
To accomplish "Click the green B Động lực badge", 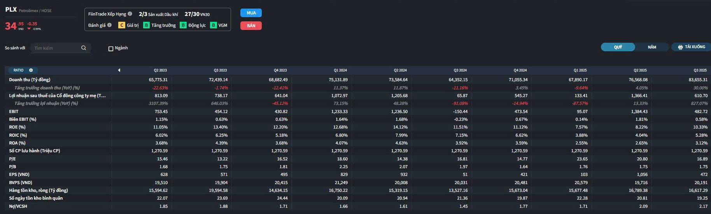I will coord(183,25).
